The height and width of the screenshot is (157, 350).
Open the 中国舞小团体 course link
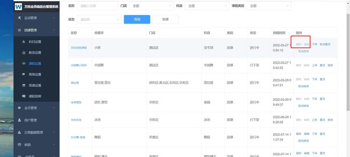pyautogui.click(x=79, y=65)
